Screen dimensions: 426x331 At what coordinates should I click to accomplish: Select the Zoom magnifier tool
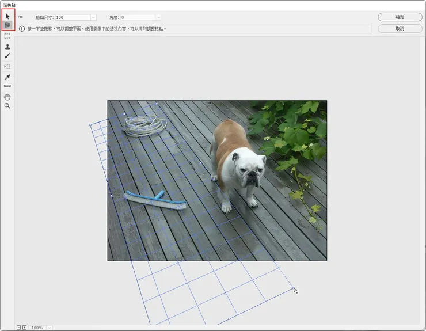[x=7, y=106]
